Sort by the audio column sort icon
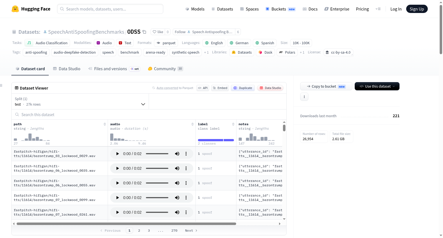443x238 pixels. tap(192, 124)
